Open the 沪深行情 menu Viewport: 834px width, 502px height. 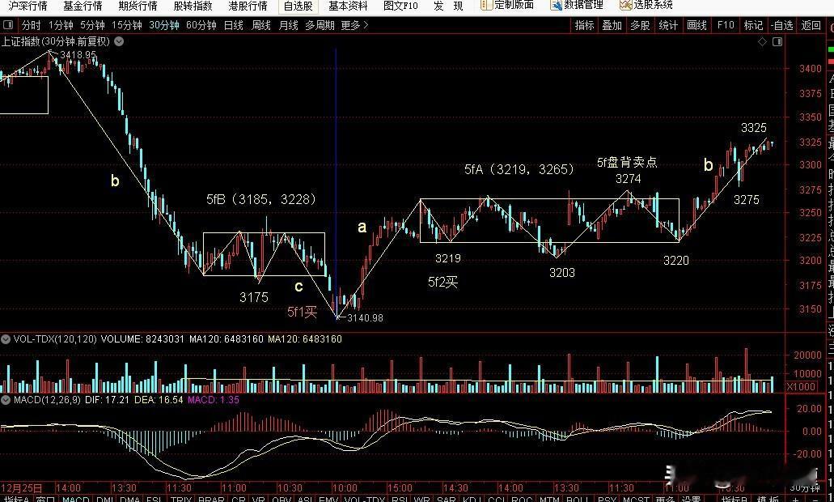28,6
